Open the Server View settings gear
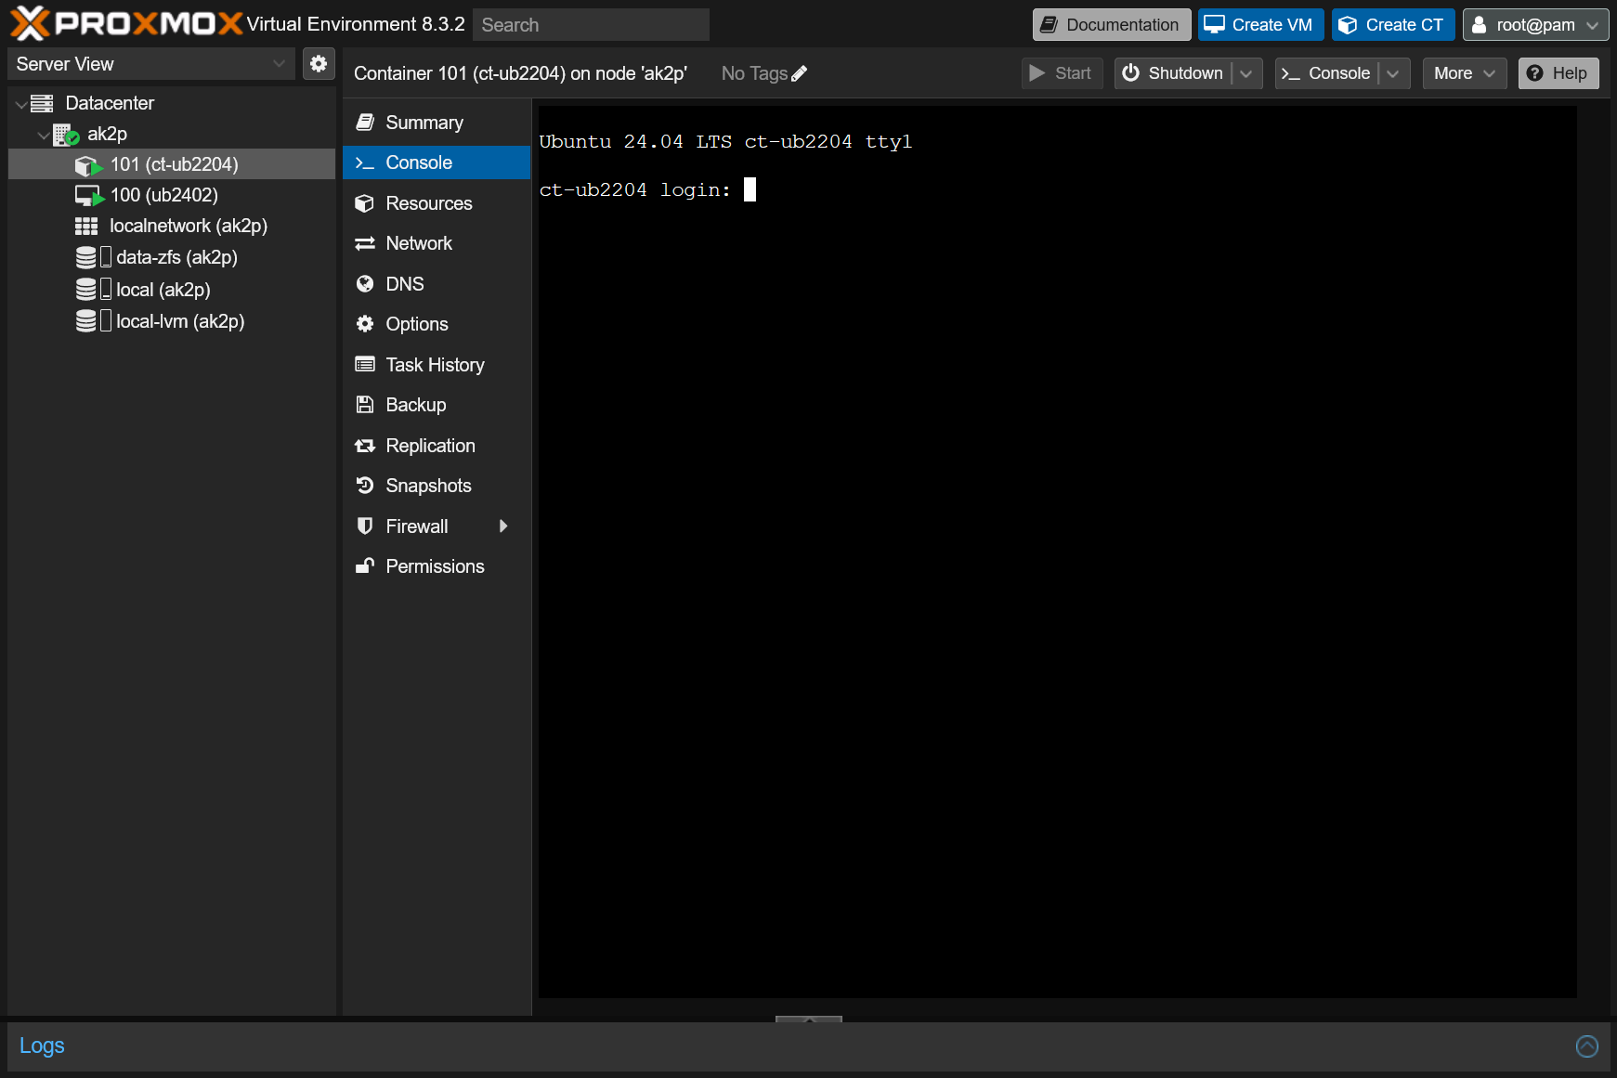The height and width of the screenshot is (1078, 1617). [x=319, y=63]
